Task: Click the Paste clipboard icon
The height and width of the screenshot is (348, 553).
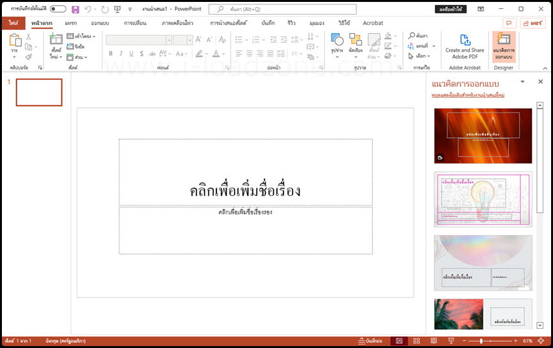Action: point(15,40)
